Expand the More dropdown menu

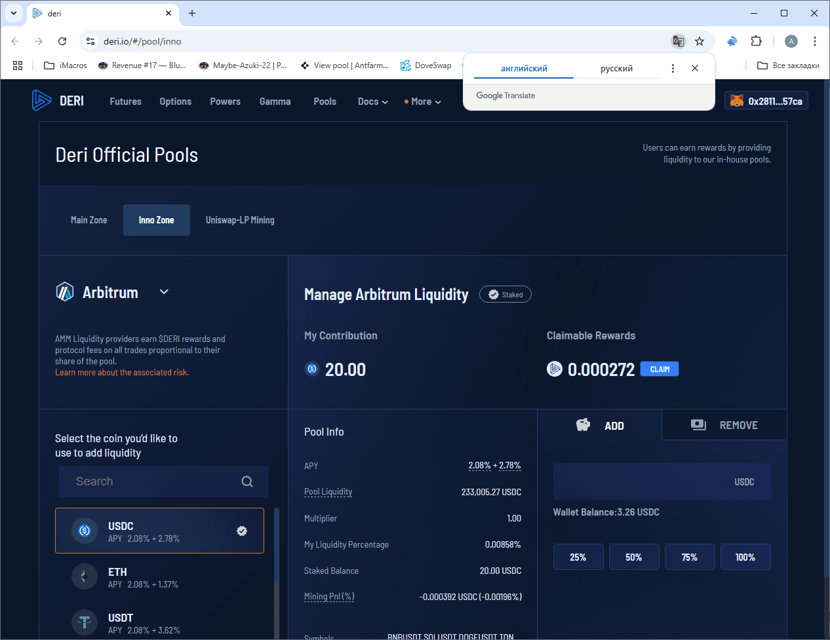point(423,102)
